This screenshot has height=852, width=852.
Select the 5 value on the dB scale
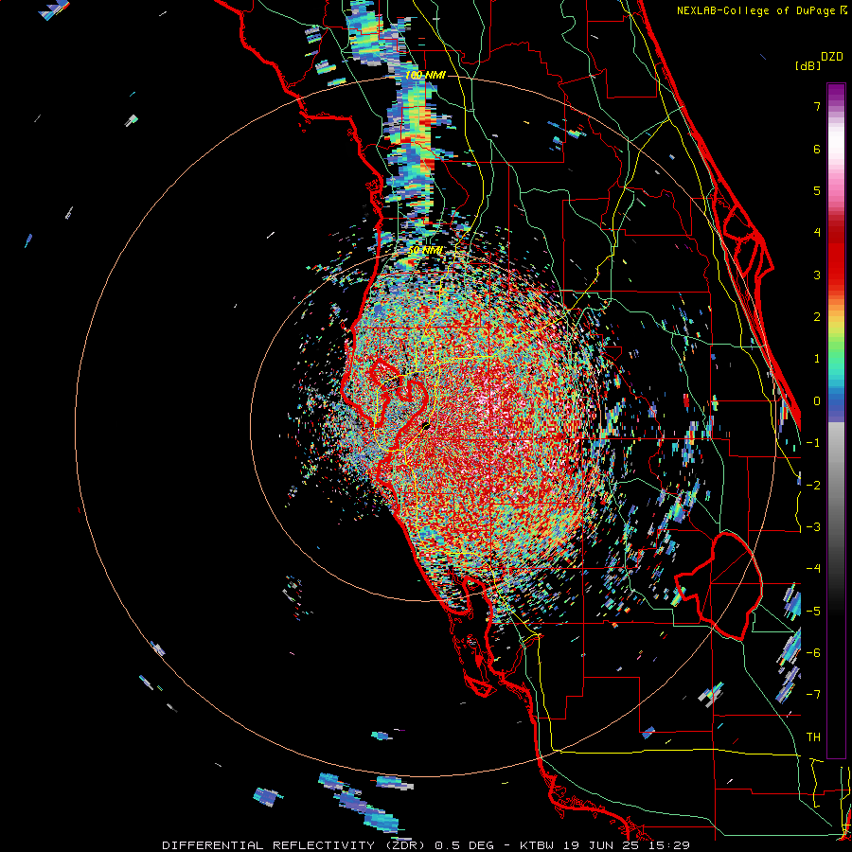click(x=817, y=190)
